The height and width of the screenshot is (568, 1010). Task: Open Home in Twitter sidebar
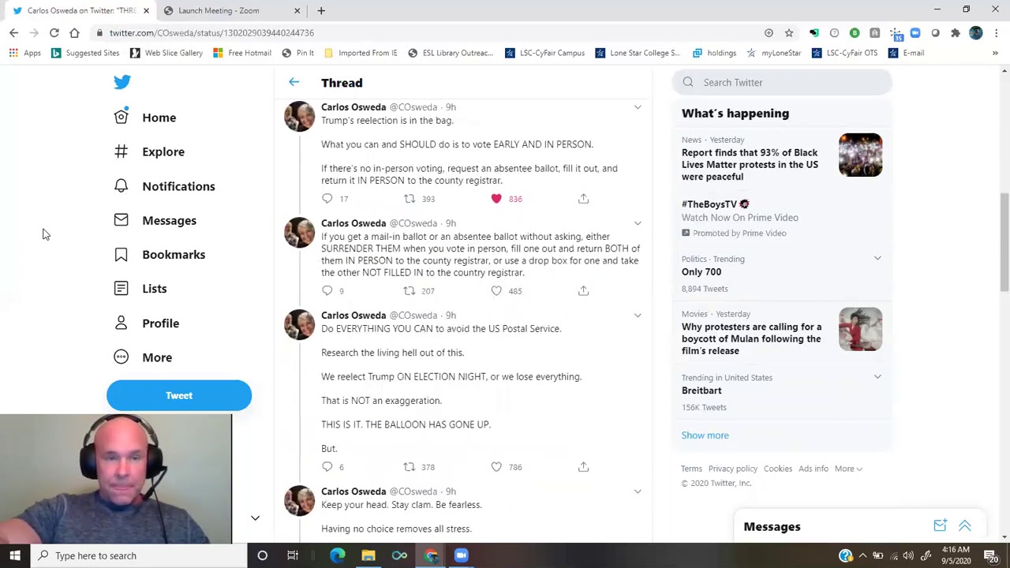tap(145, 118)
